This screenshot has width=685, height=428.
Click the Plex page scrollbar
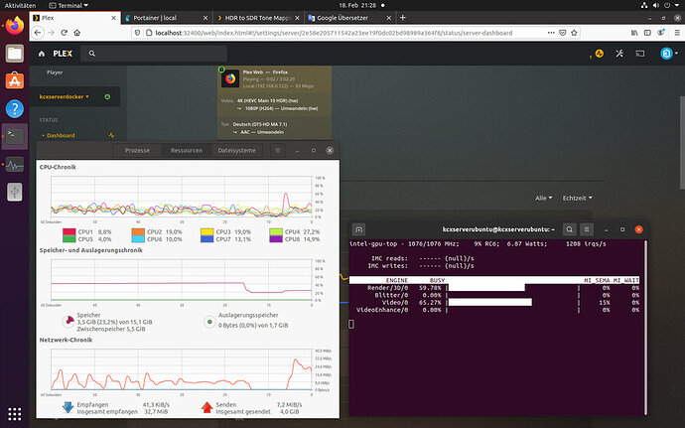pyautogui.click(x=682, y=142)
